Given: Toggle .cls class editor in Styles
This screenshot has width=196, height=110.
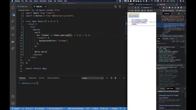Looking at the screenshot, I should (177, 41).
